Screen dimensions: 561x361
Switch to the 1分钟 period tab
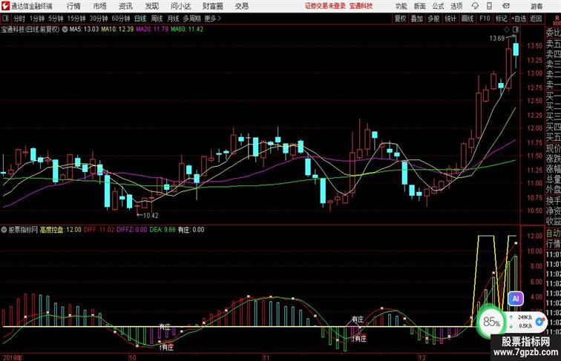click(x=37, y=19)
